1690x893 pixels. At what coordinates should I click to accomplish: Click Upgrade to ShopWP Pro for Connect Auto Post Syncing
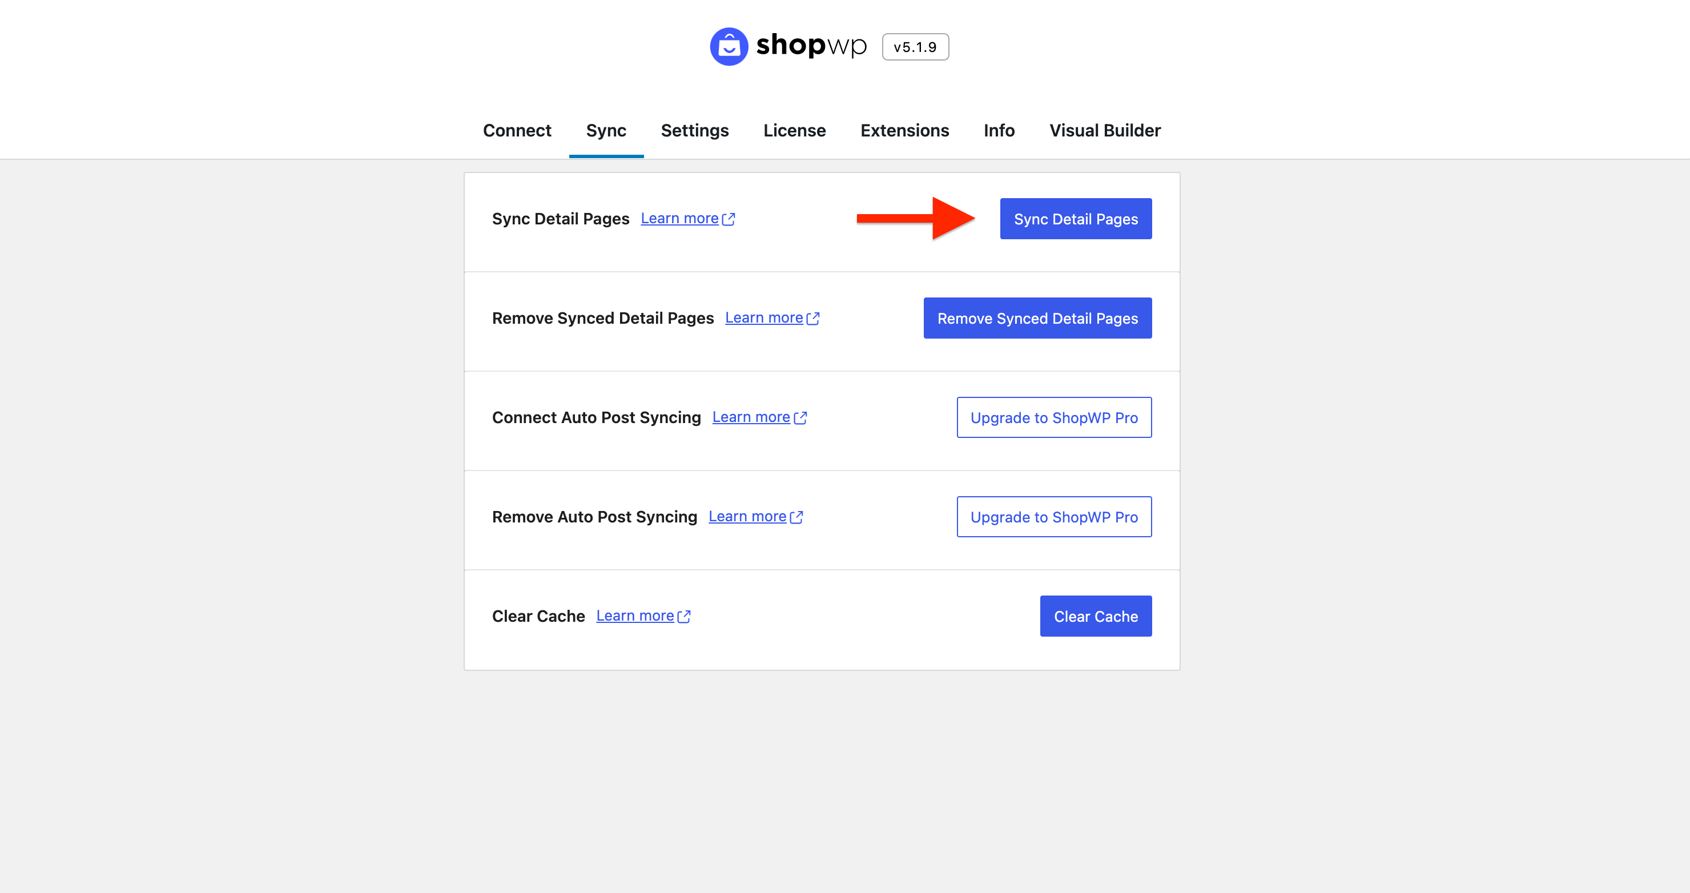(1053, 417)
